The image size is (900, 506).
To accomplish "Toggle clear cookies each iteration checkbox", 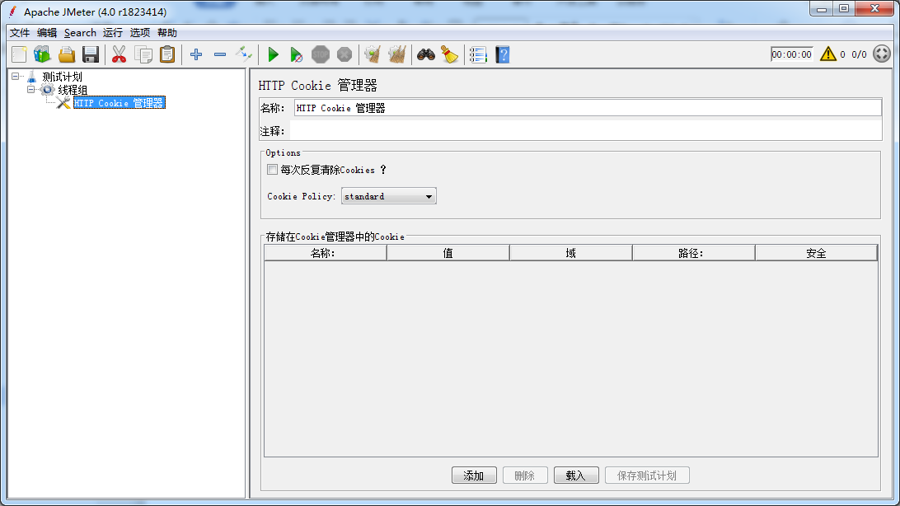I will coord(273,169).
